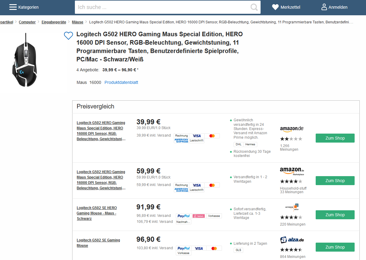Open the Computer breadcrumb link

[x=27, y=22]
